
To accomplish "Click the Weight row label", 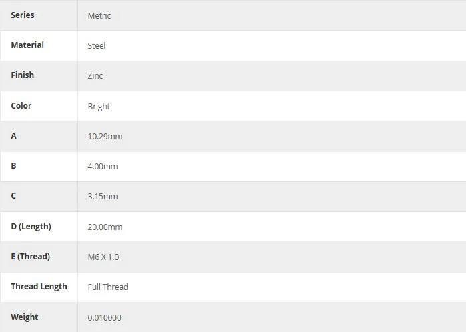I will 25,317.
